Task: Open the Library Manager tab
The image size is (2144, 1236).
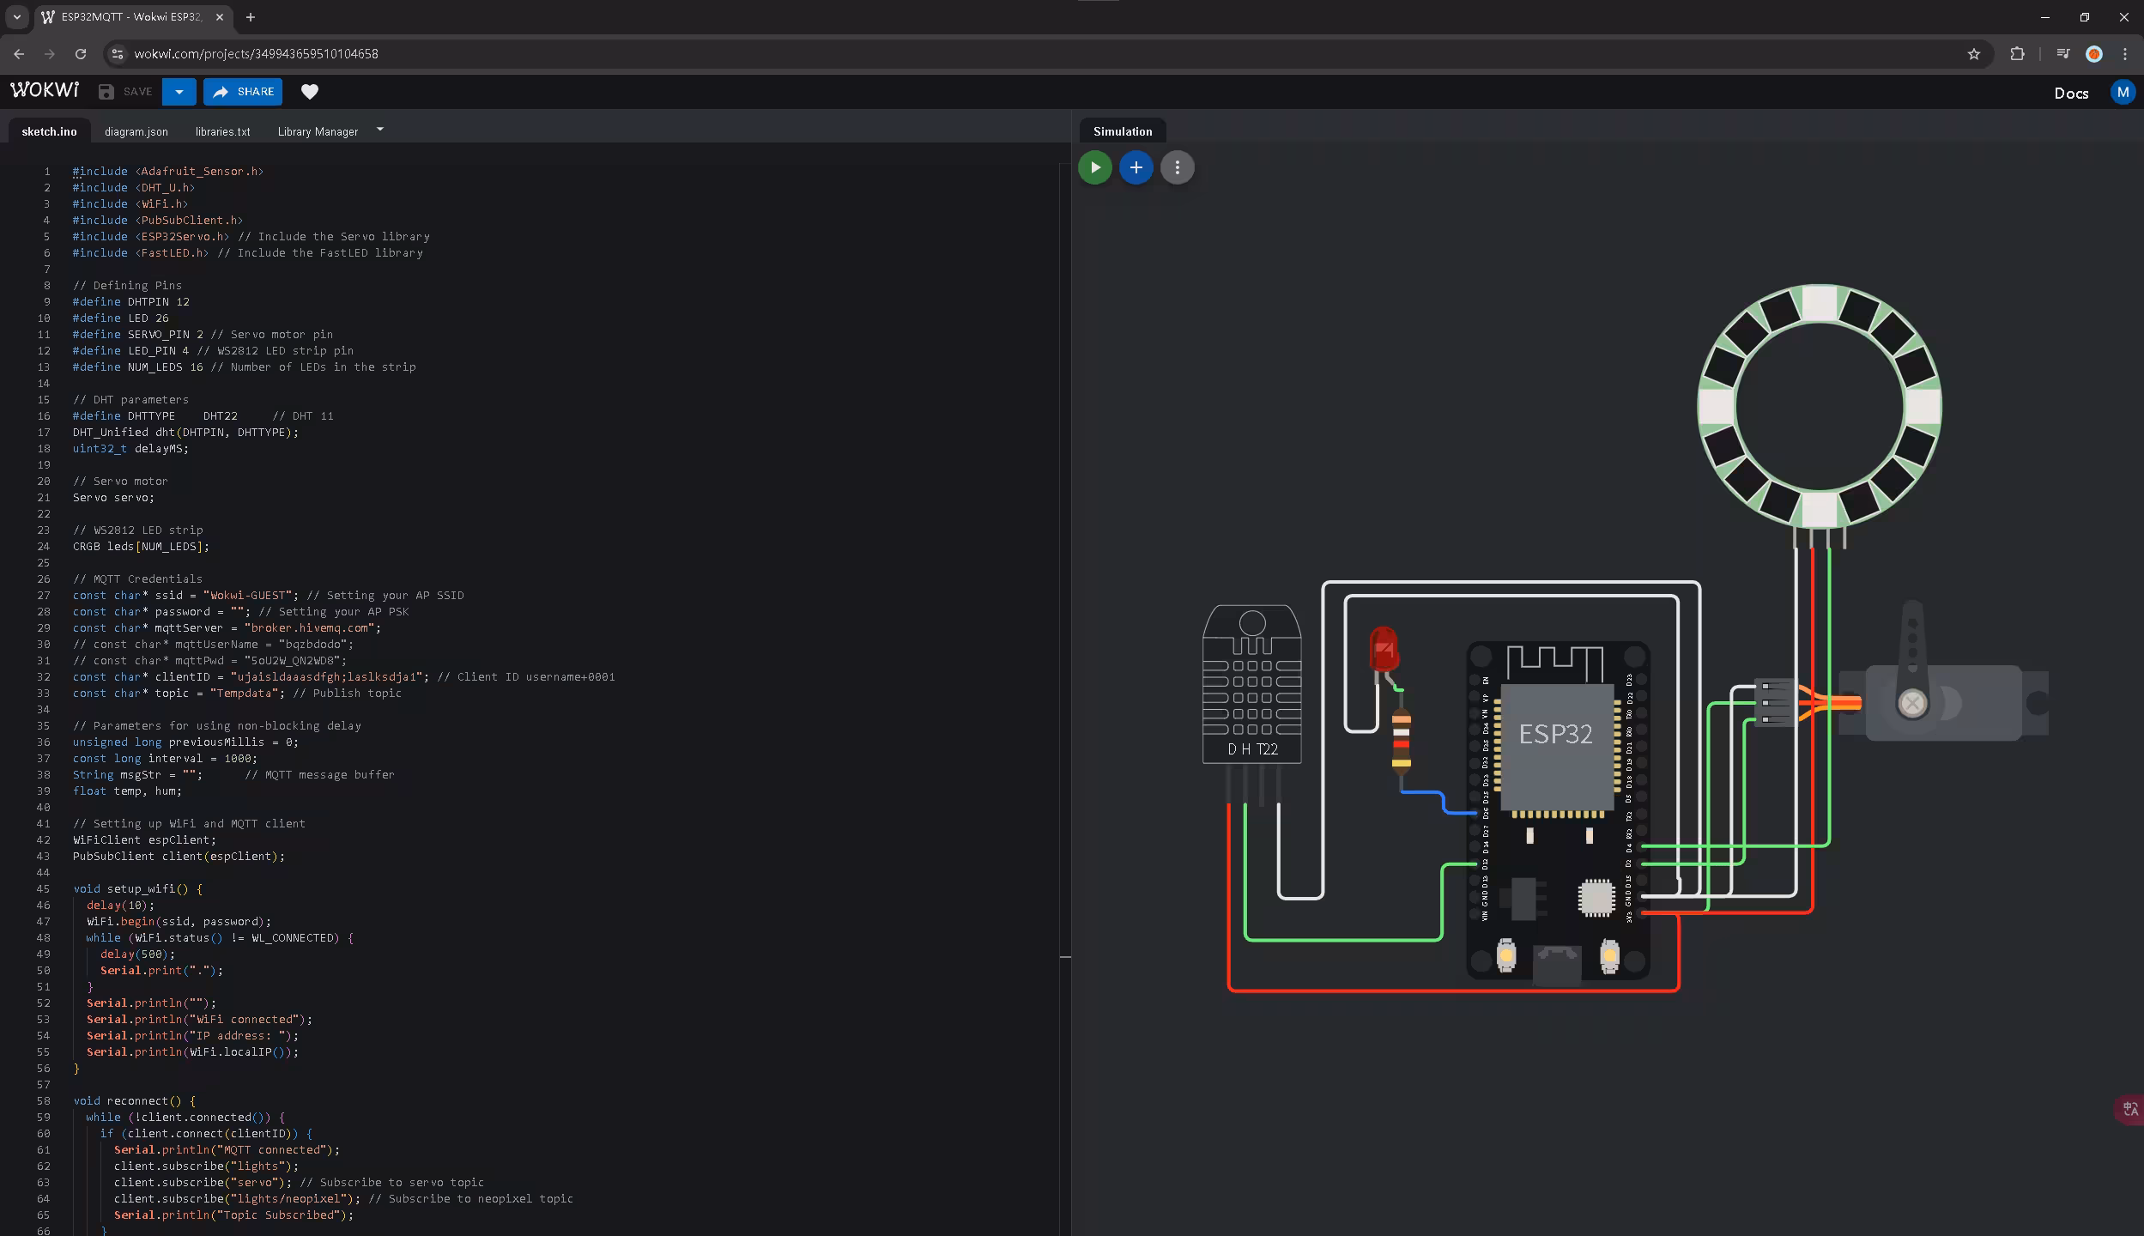Action: [318, 131]
